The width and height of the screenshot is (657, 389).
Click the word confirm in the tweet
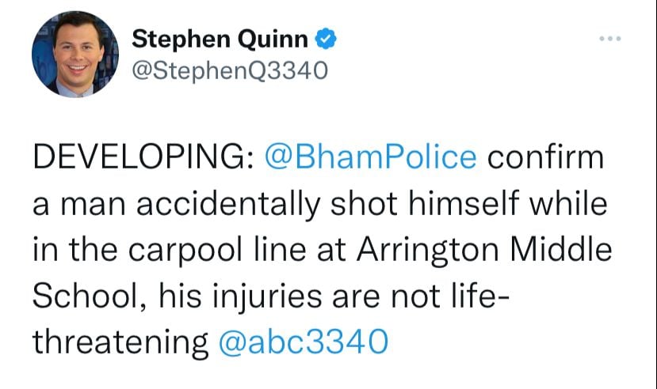(x=545, y=157)
